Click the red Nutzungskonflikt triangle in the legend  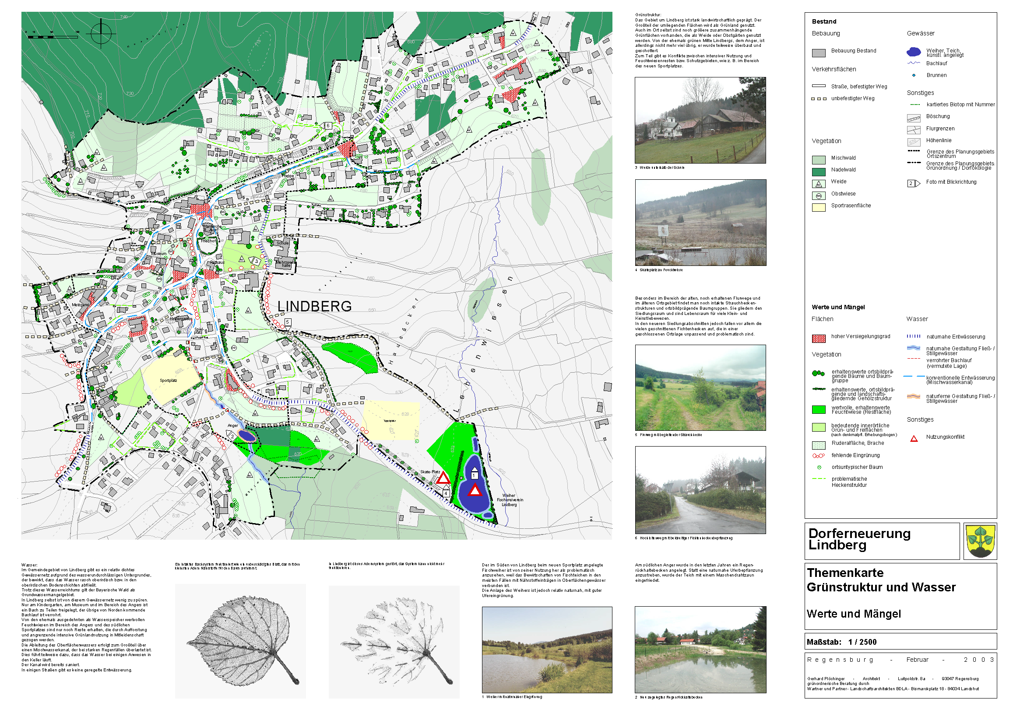(914, 438)
